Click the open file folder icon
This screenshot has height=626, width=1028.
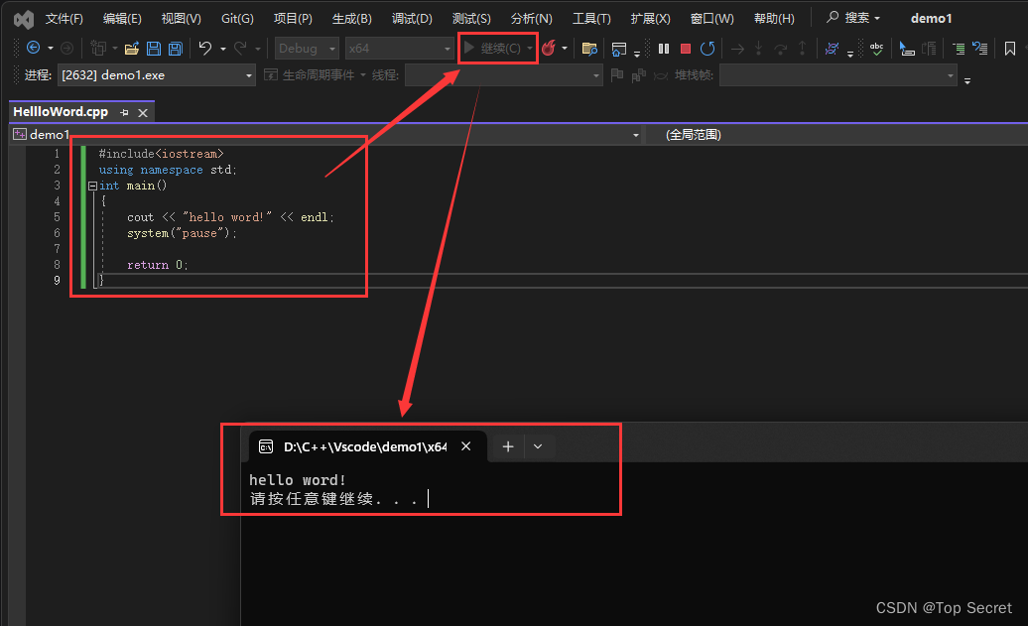coord(132,48)
